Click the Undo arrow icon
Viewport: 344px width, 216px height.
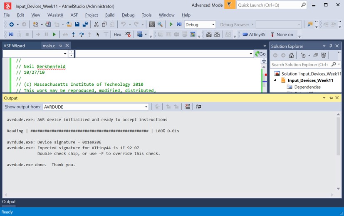coord(123,24)
